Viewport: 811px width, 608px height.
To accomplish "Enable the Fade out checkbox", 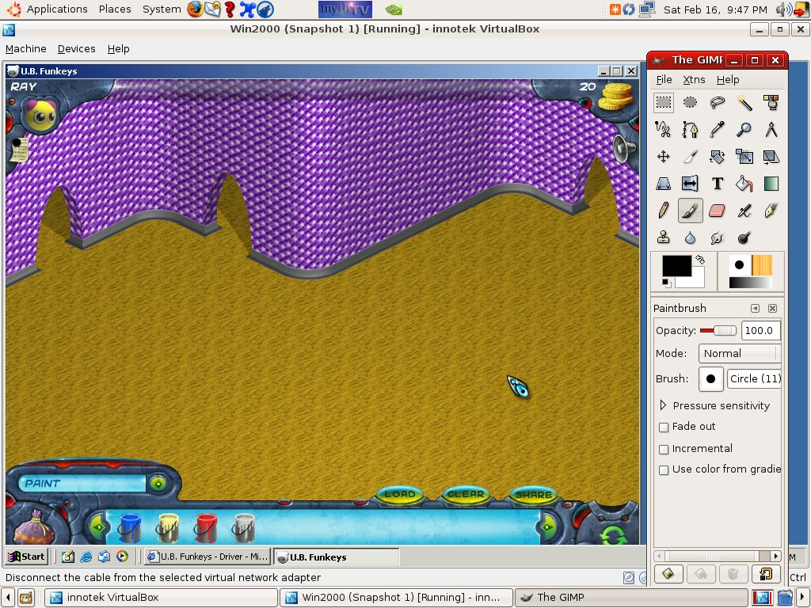I will [664, 427].
